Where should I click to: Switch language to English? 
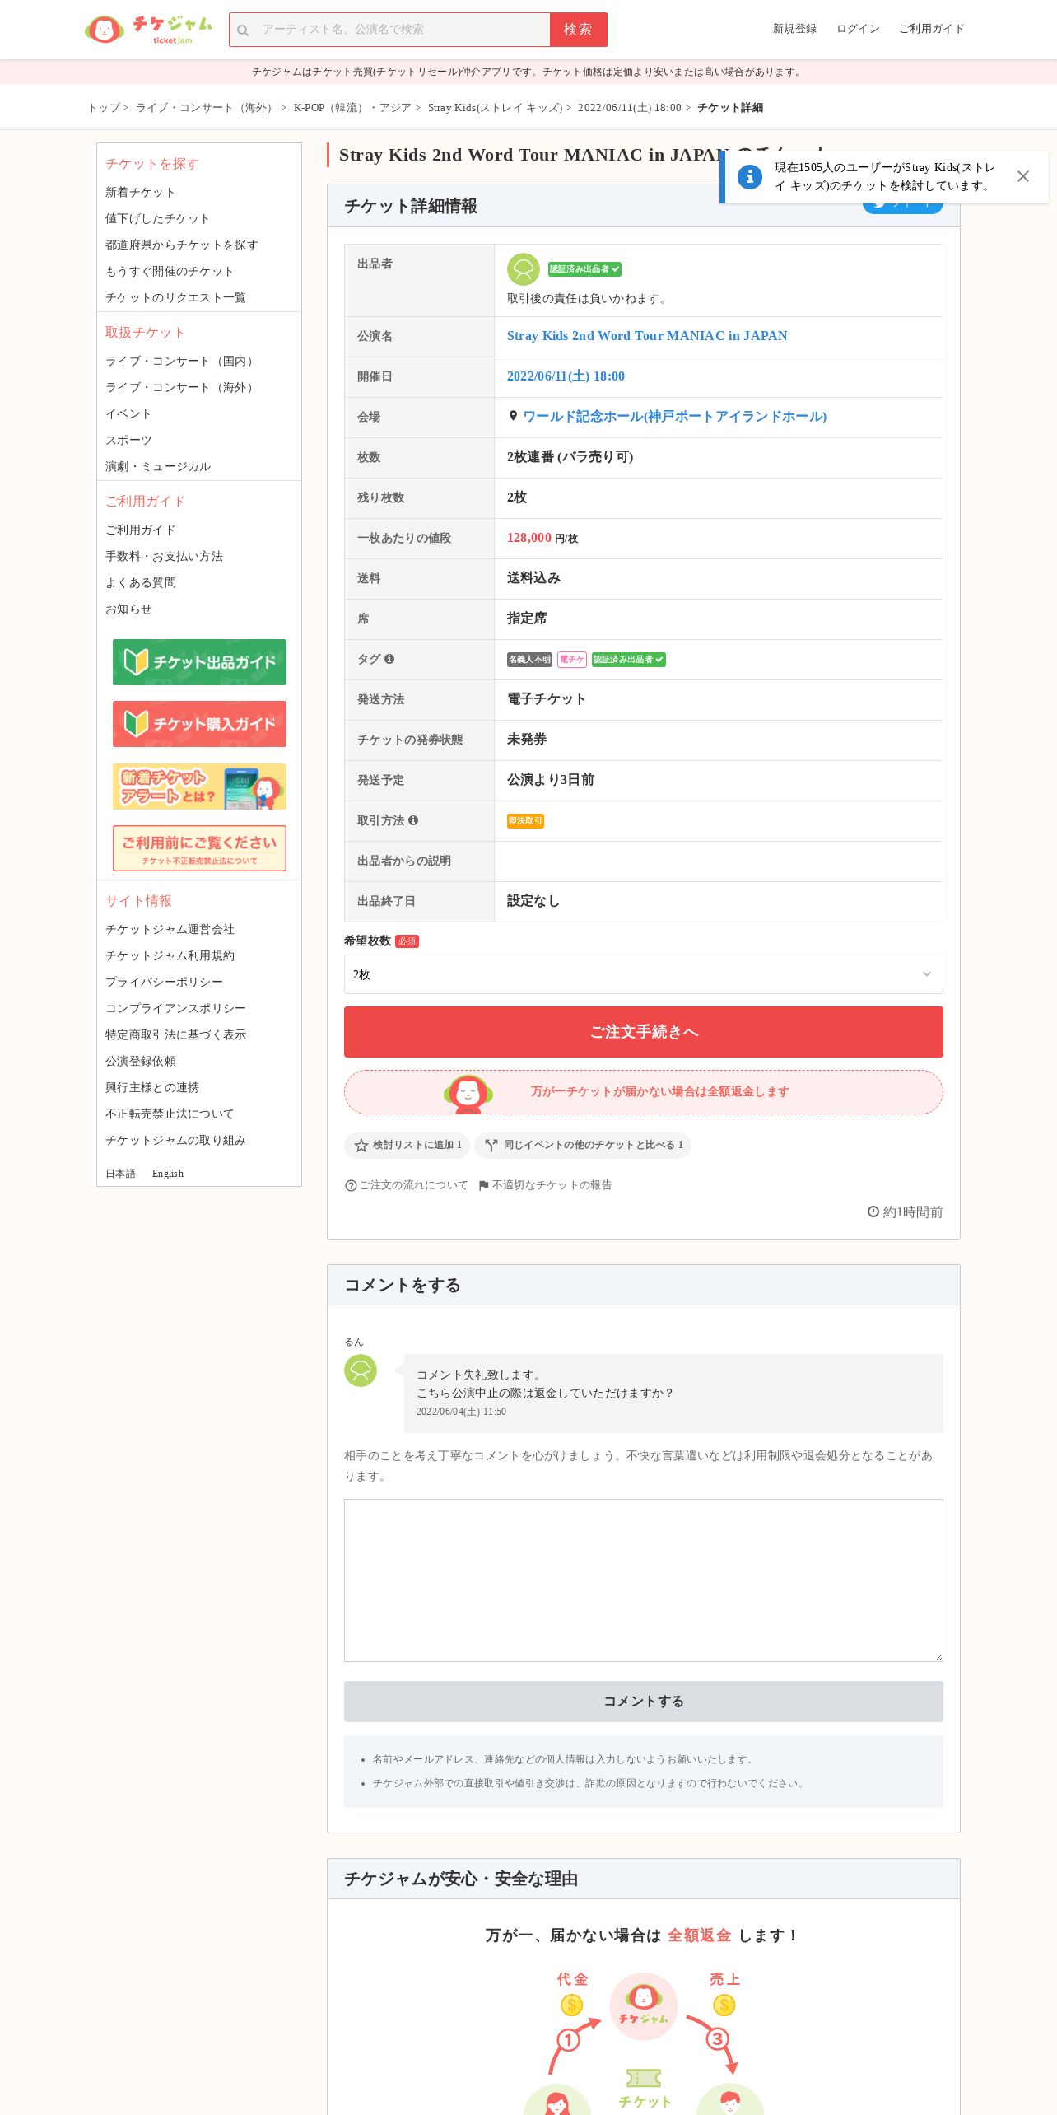point(168,1174)
